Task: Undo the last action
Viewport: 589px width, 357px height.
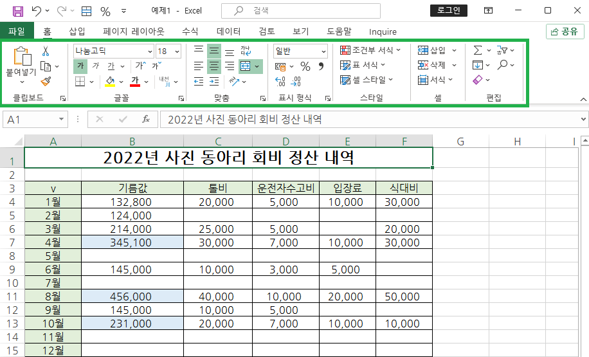Action: click(x=37, y=11)
